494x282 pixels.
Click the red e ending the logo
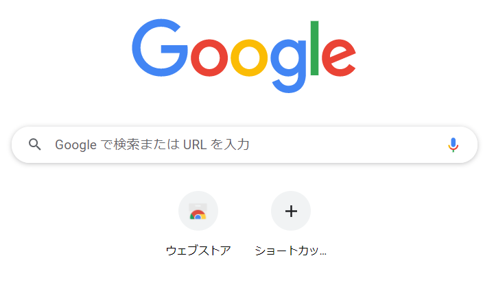(x=339, y=58)
